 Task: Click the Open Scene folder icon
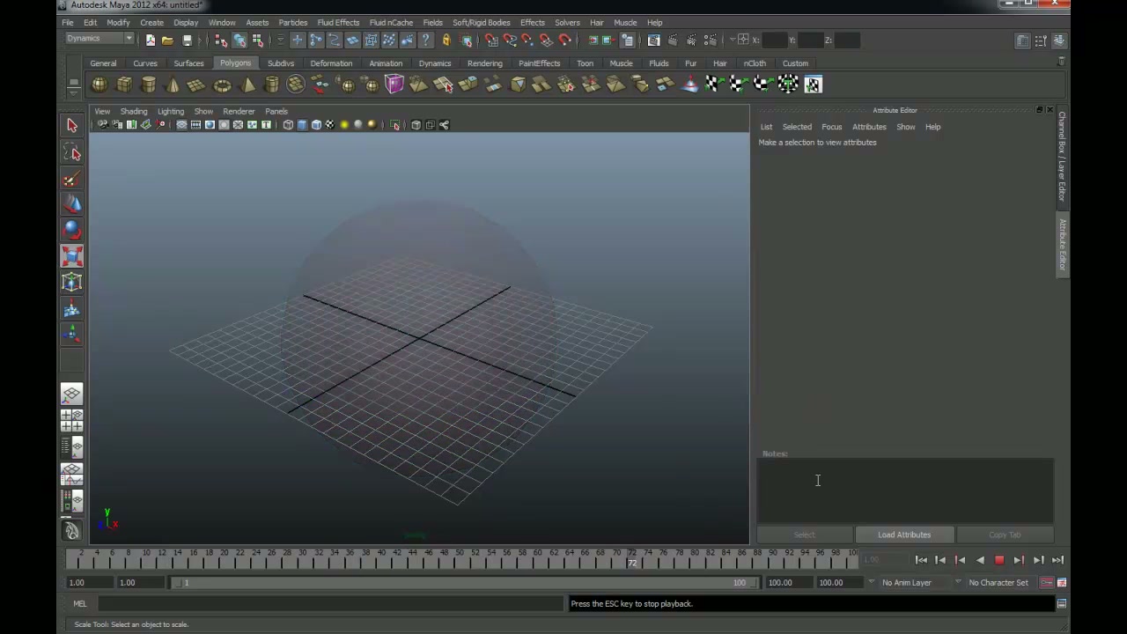[x=167, y=40]
